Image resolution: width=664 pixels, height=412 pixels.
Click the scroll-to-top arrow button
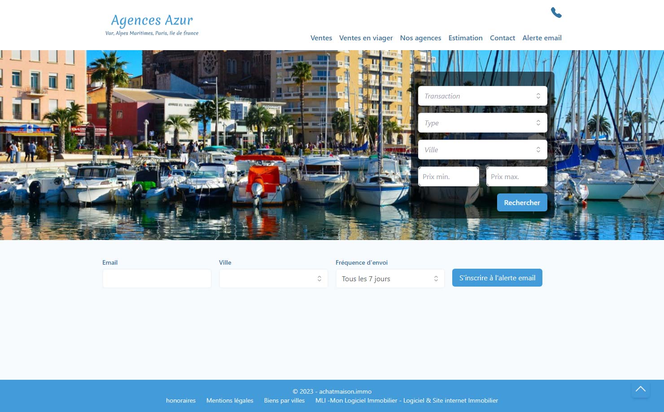[641, 389]
